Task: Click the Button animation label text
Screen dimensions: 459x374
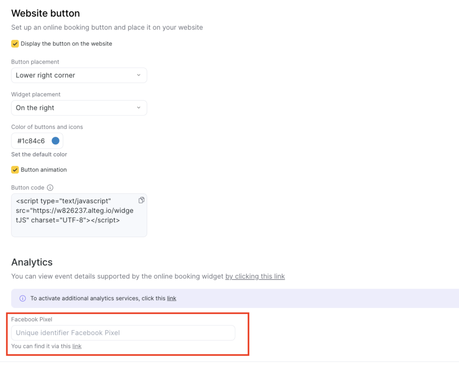Action: click(x=43, y=170)
